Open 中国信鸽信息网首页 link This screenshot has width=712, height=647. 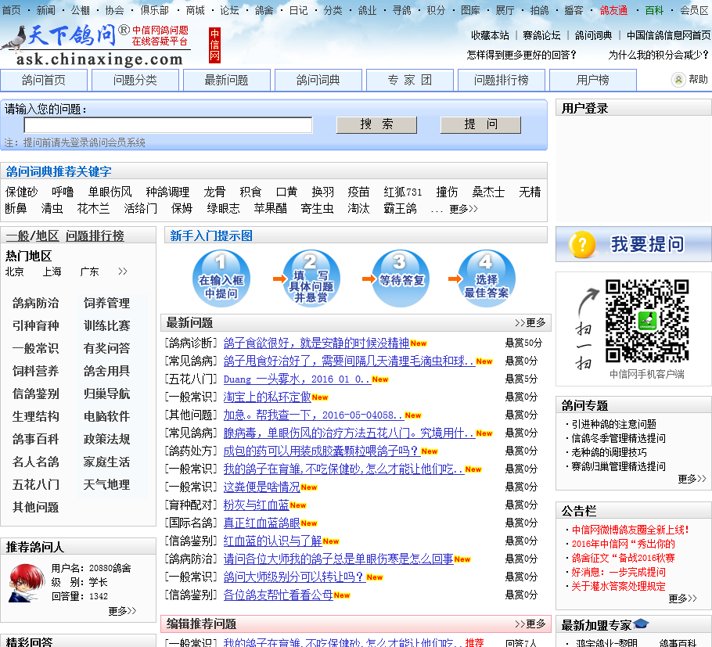[x=669, y=35]
